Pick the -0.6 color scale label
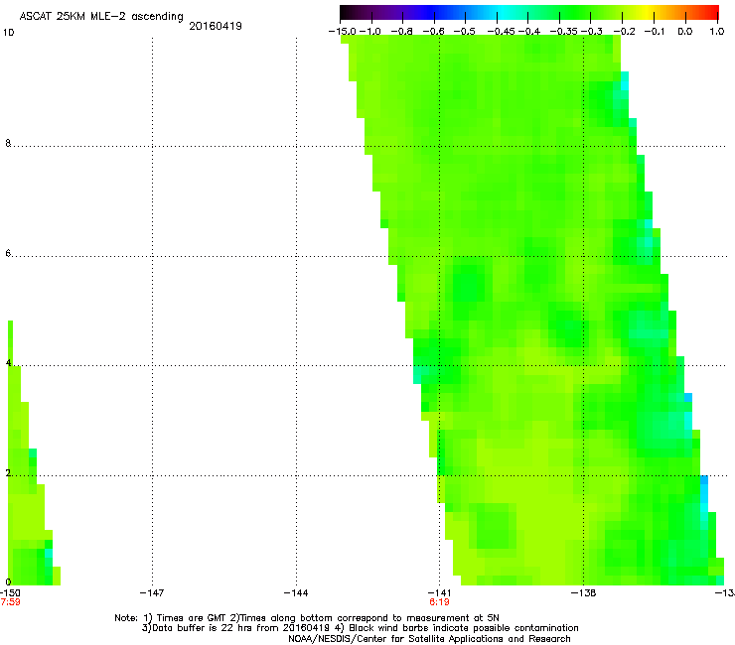 tap(433, 32)
